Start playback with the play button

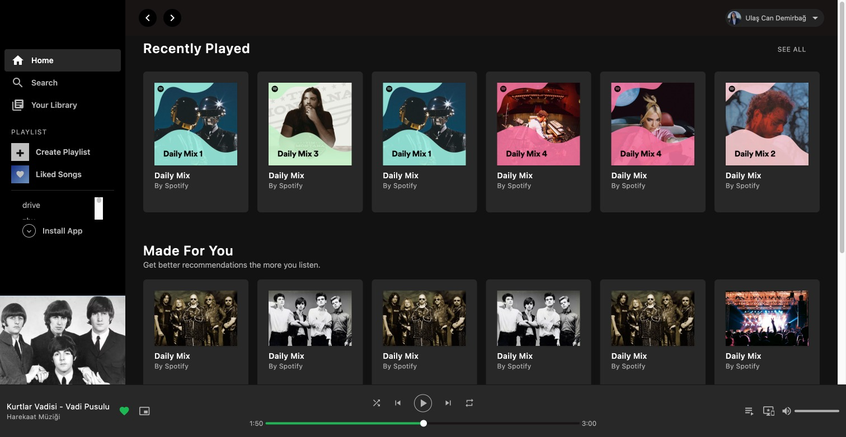pos(423,403)
